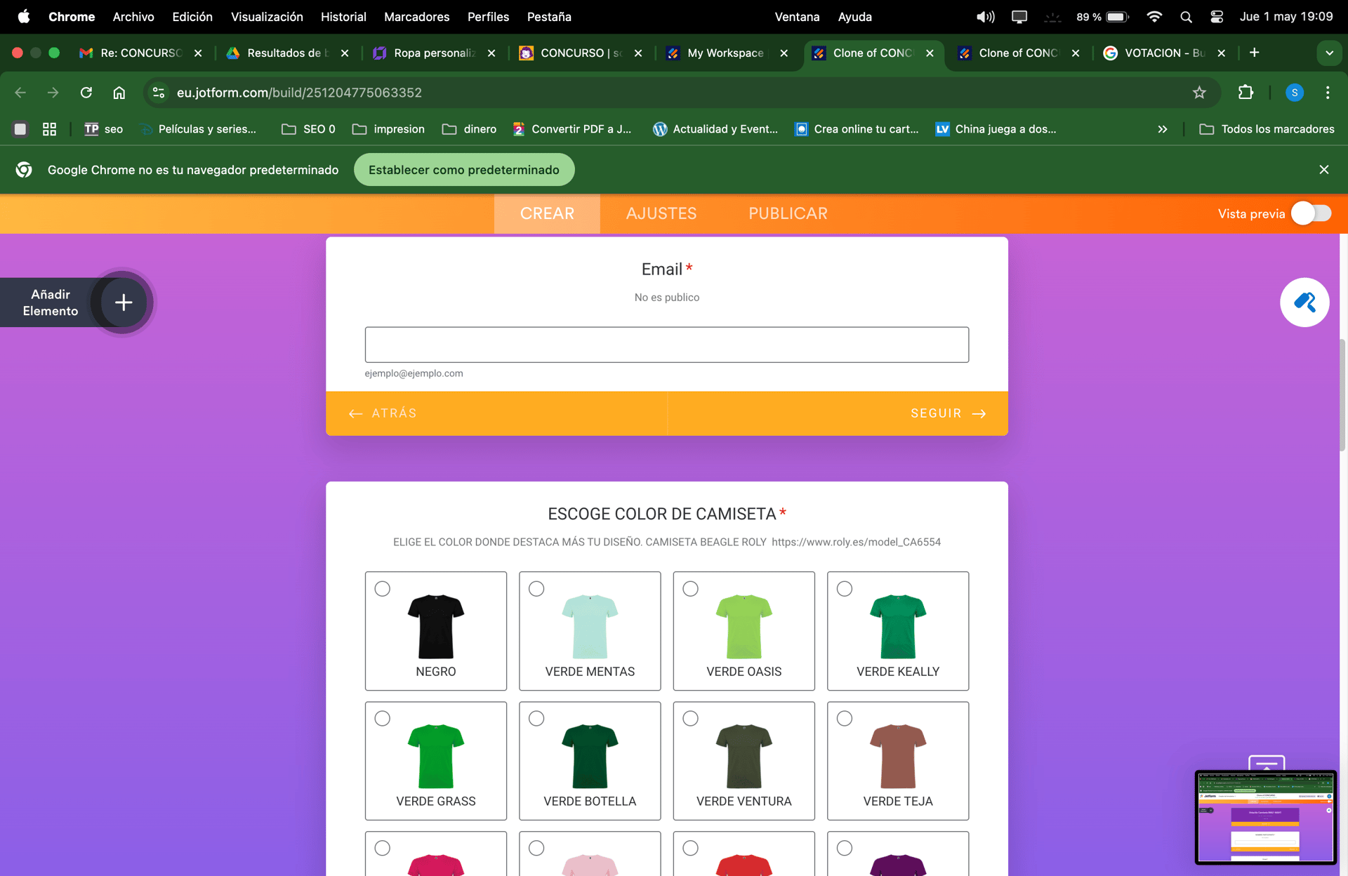Open the Chrome profile avatar S
The image size is (1348, 876).
1294,93
